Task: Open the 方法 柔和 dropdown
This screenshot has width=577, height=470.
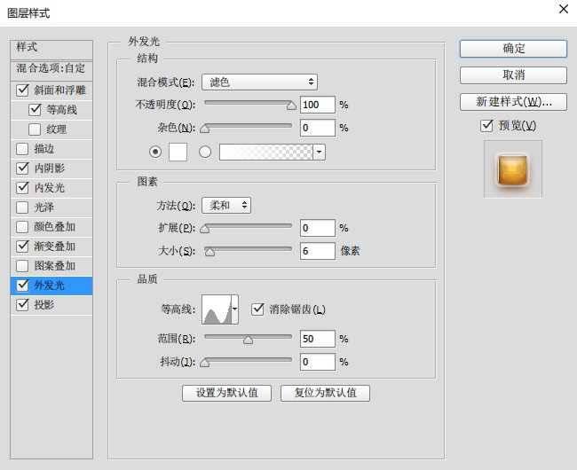Action: pyautogui.click(x=225, y=205)
